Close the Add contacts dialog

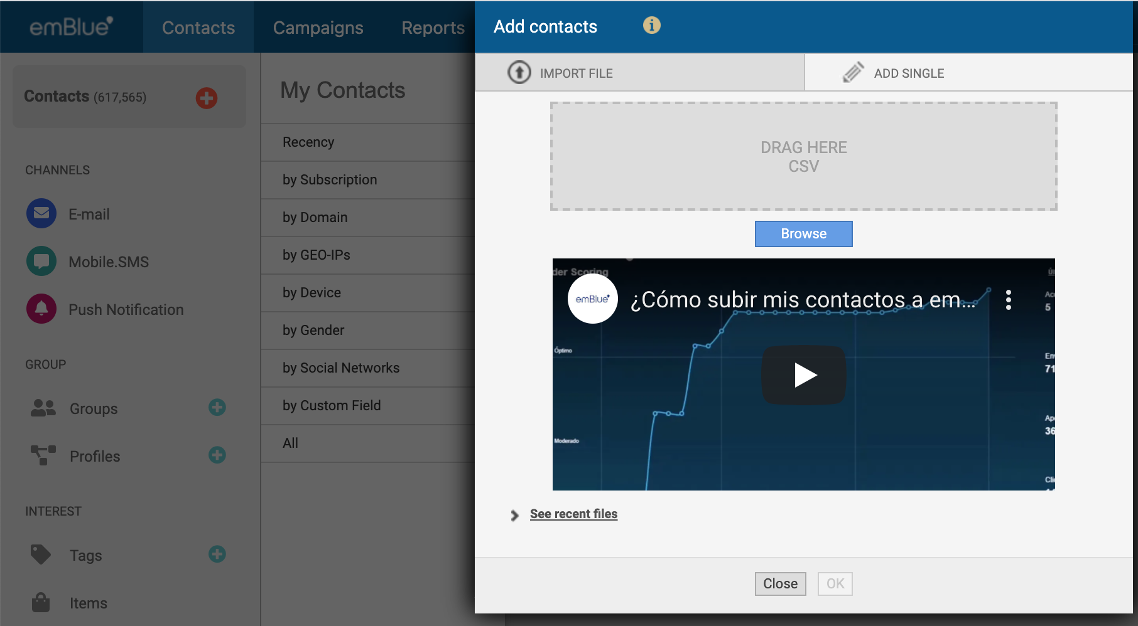click(780, 584)
